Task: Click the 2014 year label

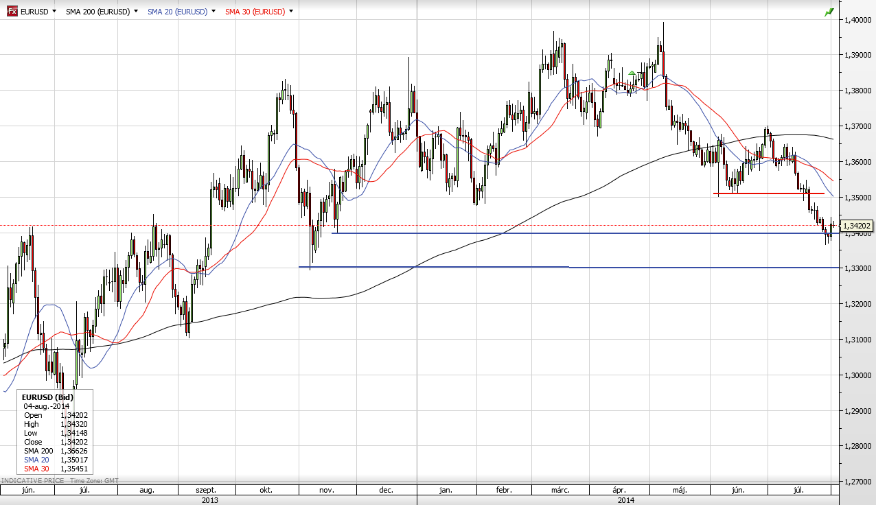Action: tap(625, 500)
